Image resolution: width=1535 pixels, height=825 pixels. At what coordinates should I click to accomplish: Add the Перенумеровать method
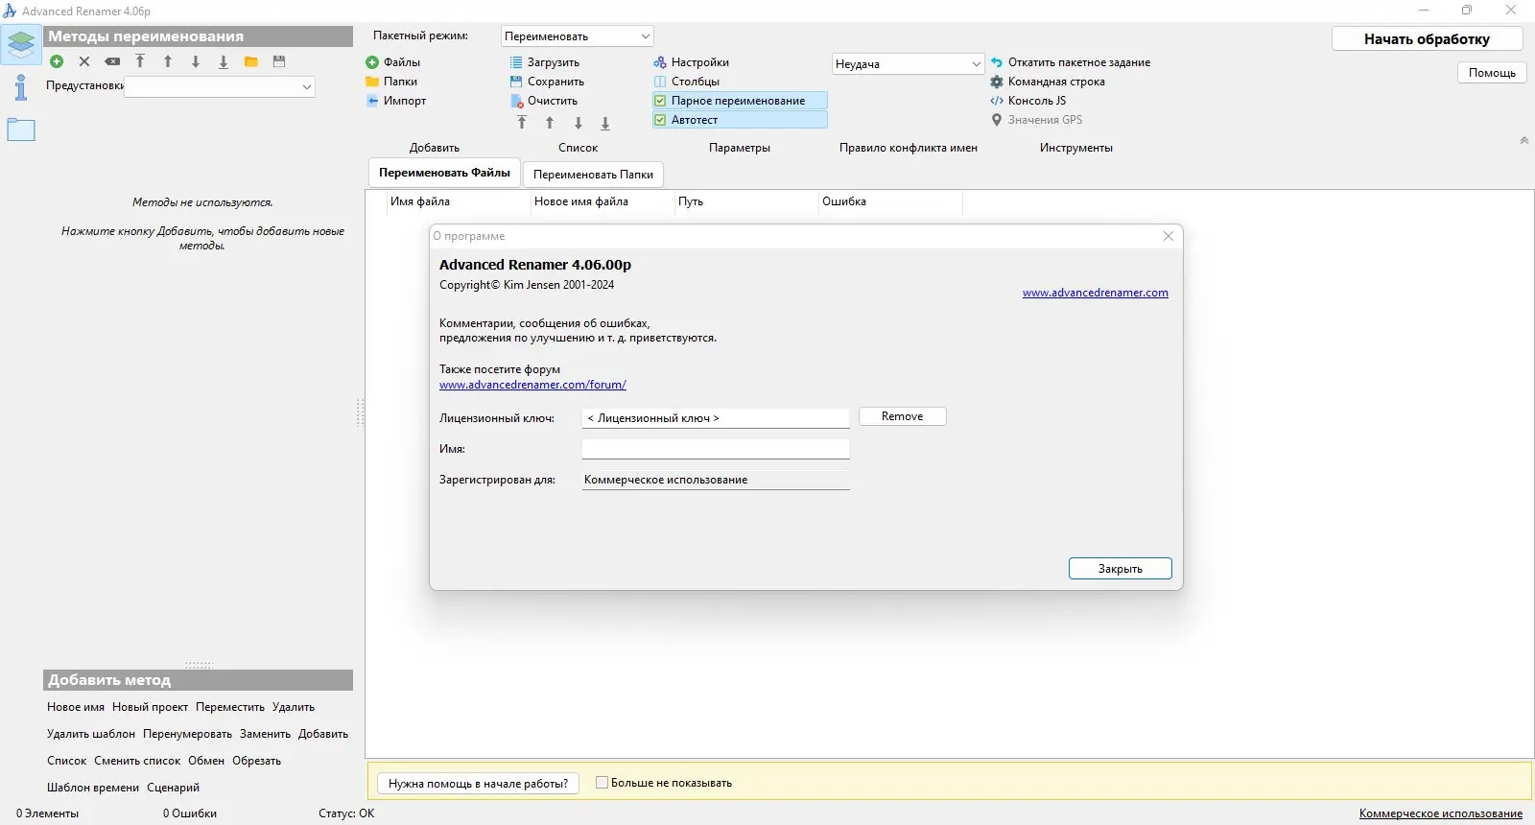187,734
